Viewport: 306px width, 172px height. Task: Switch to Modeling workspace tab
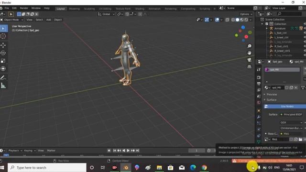[75, 9]
